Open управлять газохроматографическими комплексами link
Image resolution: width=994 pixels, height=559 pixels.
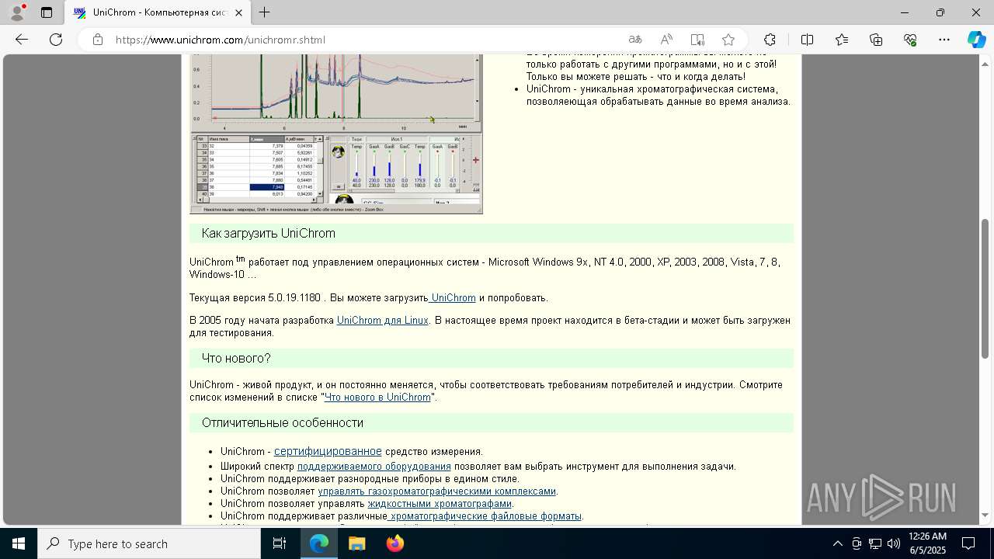(437, 491)
